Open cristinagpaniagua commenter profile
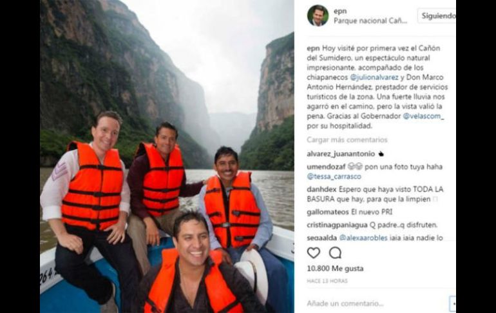The width and height of the screenshot is (496, 313). 337,225
